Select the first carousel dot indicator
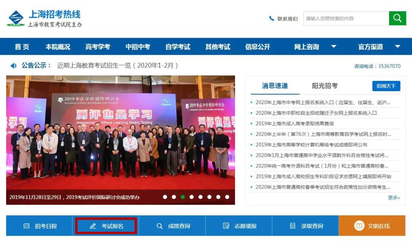The width and height of the screenshot is (412, 242). pos(165,197)
